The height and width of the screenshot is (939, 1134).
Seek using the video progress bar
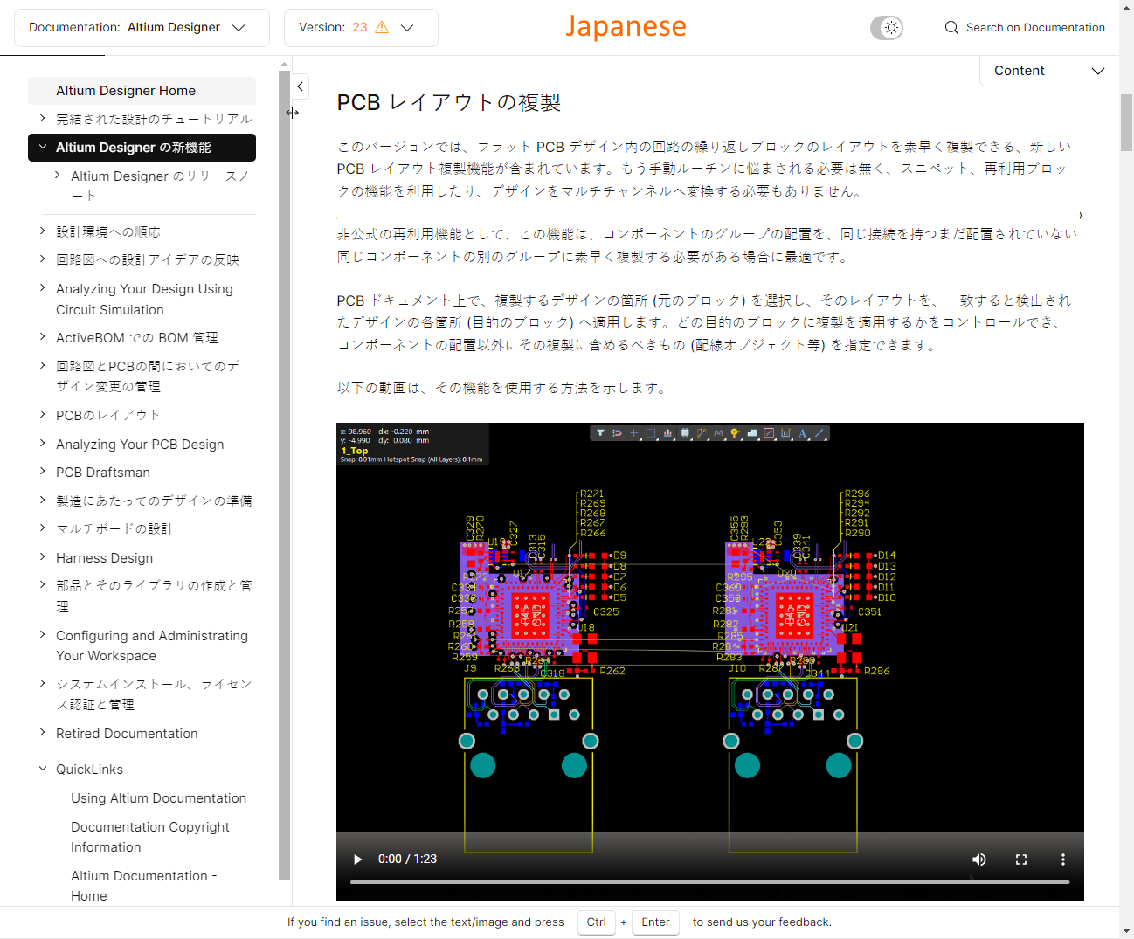710,882
